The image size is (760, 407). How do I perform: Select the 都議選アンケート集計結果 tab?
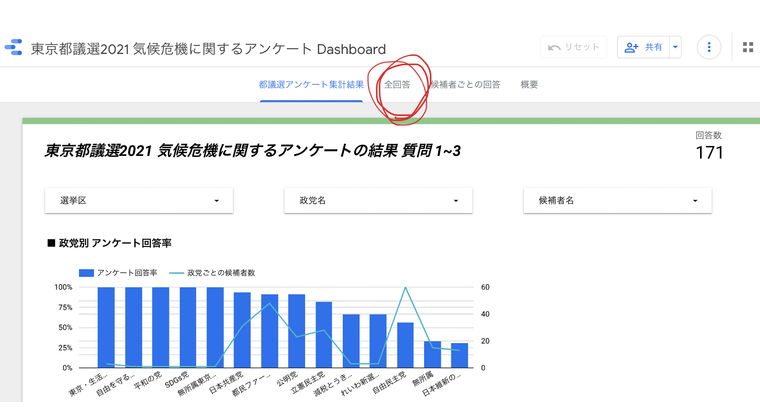[311, 85]
